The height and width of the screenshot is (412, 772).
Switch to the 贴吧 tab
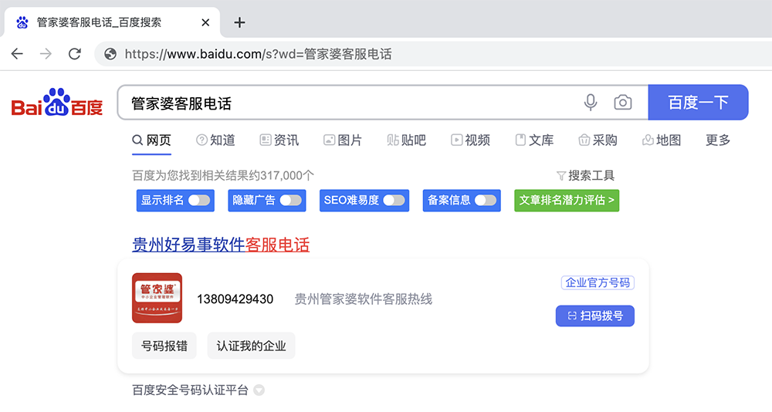click(x=406, y=140)
